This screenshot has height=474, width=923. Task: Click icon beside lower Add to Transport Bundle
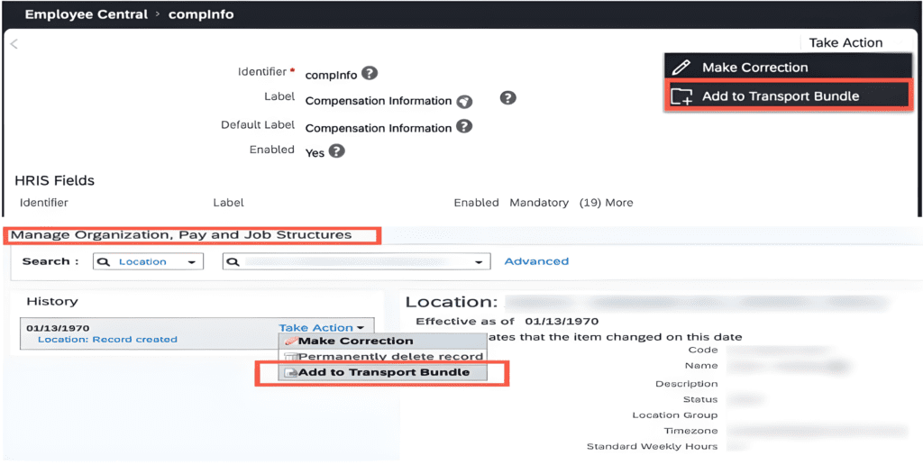(x=291, y=373)
